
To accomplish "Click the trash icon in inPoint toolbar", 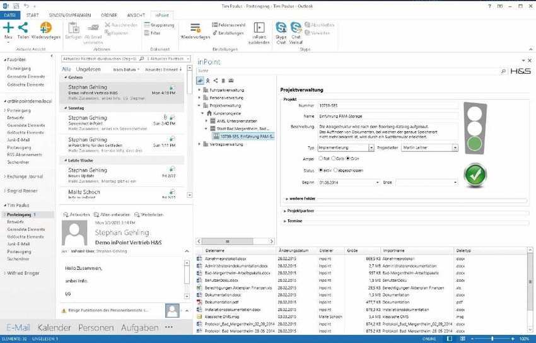I will coord(223,81).
